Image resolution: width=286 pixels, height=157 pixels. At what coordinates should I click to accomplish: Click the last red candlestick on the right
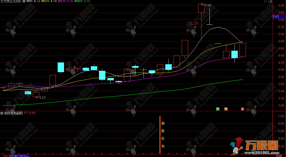(243, 50)
